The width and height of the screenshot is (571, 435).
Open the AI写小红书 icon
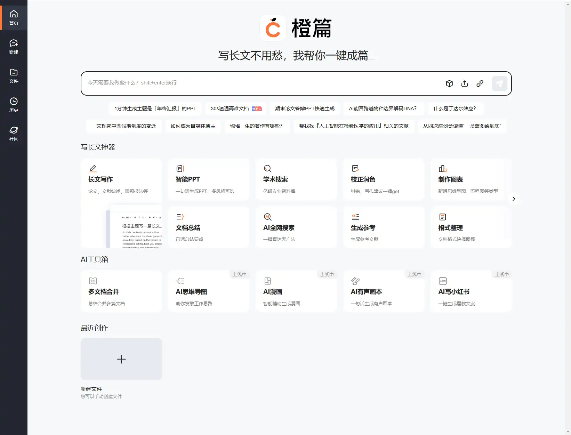[443, 281]
